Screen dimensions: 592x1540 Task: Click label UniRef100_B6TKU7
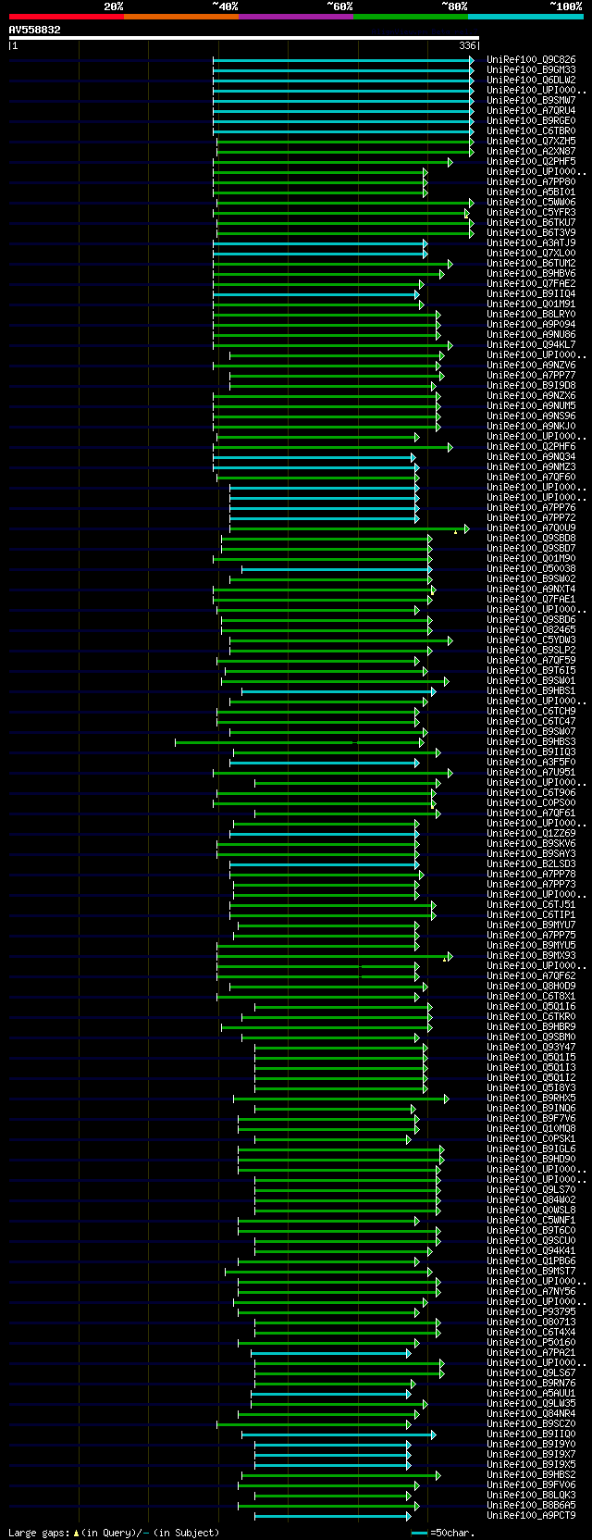coord(531,223)
